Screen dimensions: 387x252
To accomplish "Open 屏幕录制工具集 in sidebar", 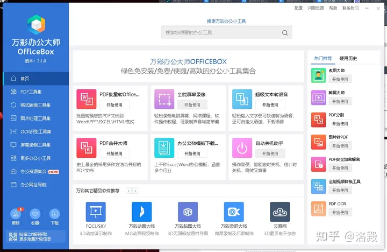I will pos(36,145).
